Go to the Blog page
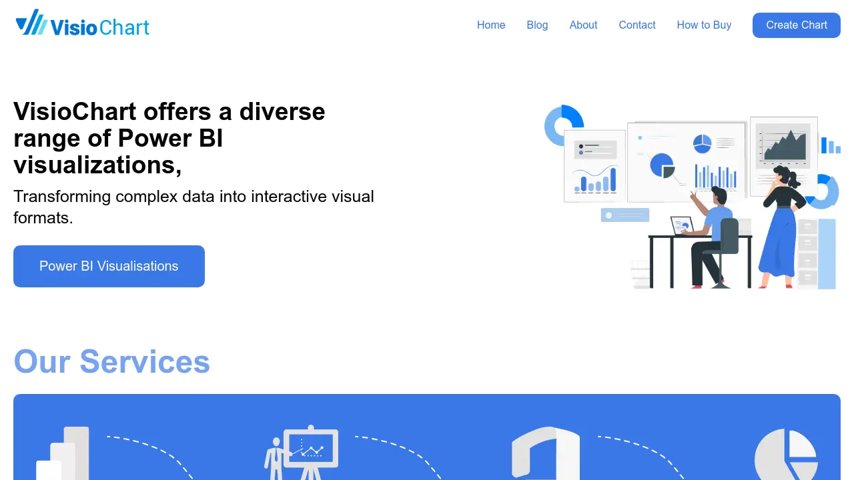Viewport: 854px width, 480px height. 537,25
